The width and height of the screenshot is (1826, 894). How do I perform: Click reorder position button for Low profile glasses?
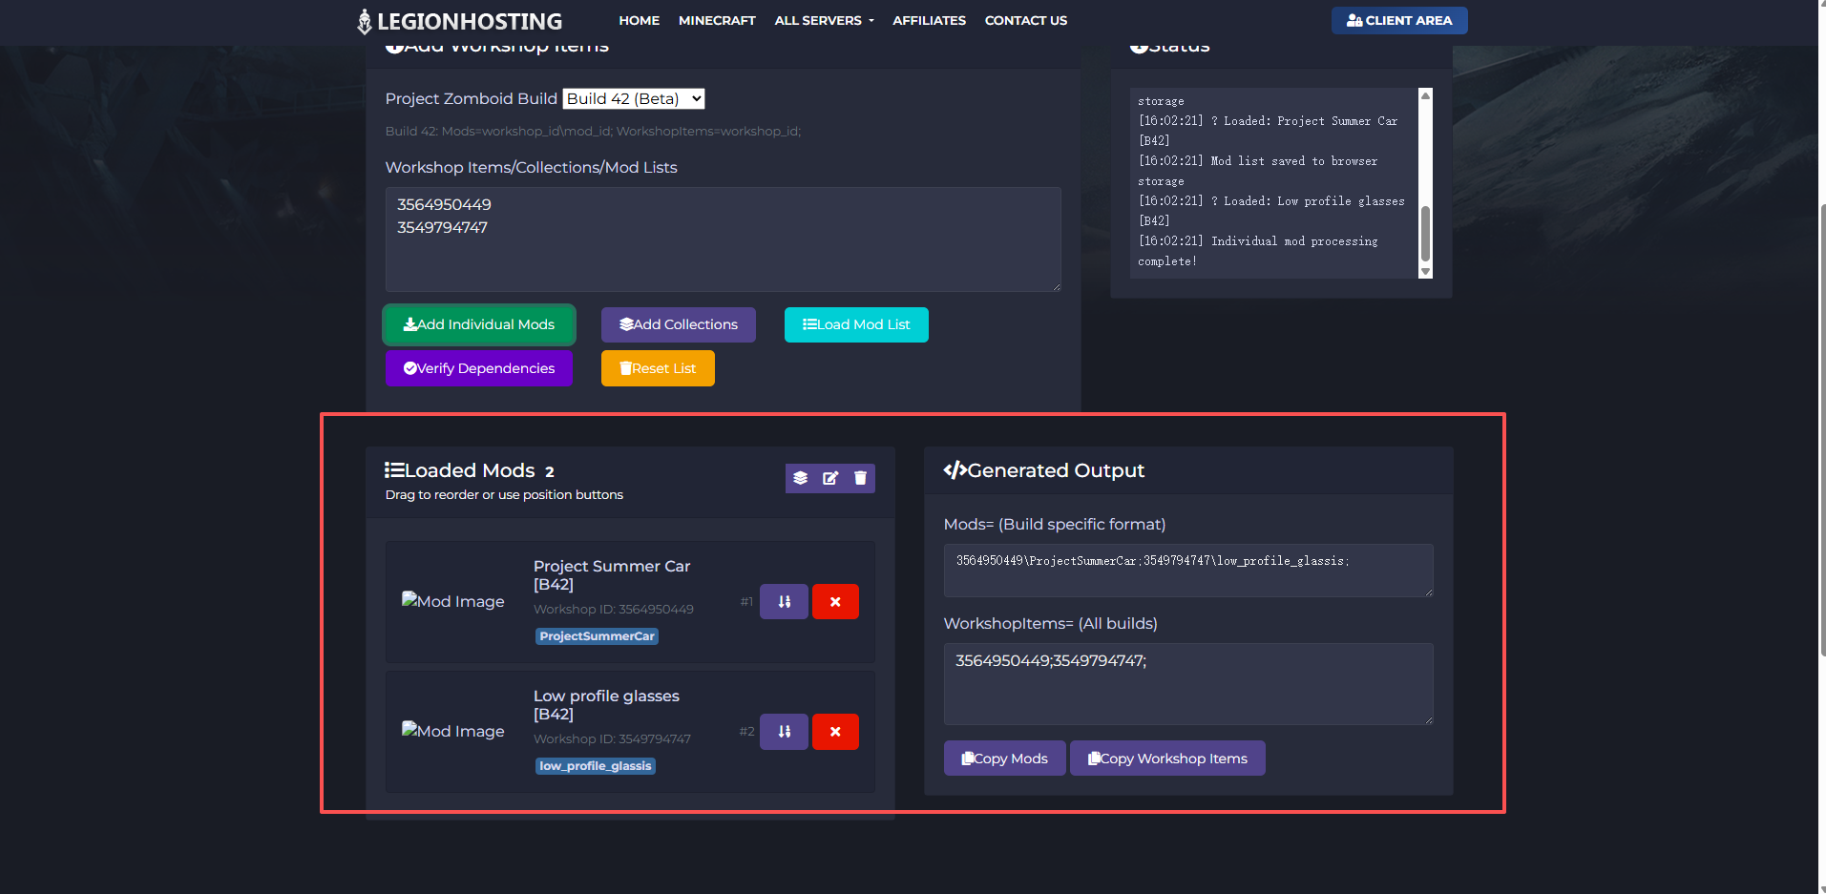pyautogui.click(x=784, y=732)
